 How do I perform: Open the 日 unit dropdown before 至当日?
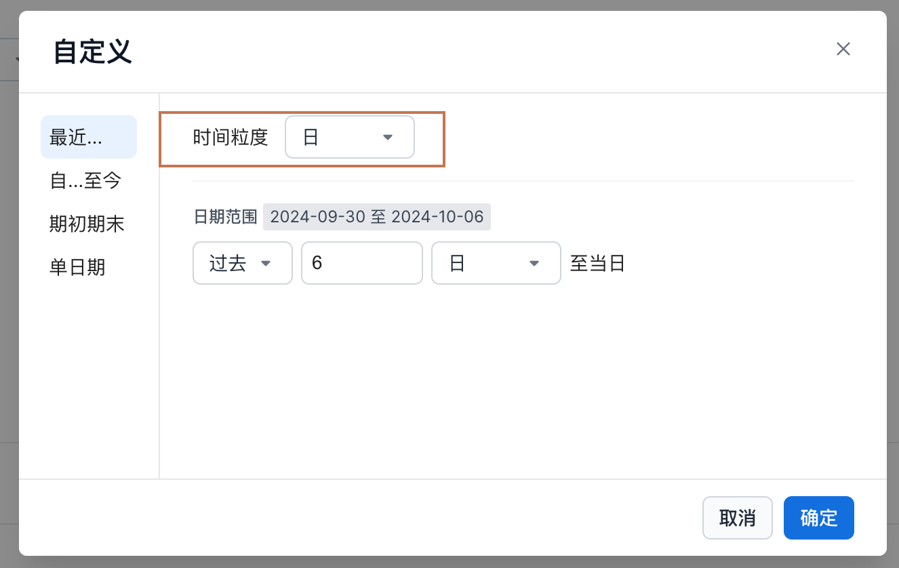(x=496, y=263)
